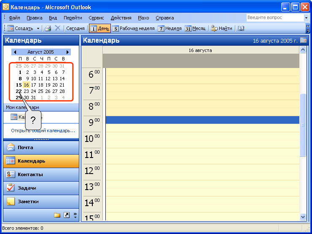Open the Действия menu
The height and width of the screenshot is (234, 312).
click(x=121, y=18)
